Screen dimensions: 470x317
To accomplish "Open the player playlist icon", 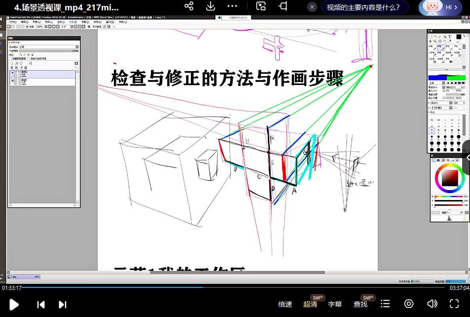I will [385, 304].
